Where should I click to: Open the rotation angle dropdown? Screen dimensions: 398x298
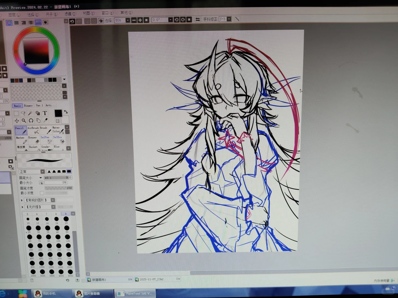pos(171,20)
